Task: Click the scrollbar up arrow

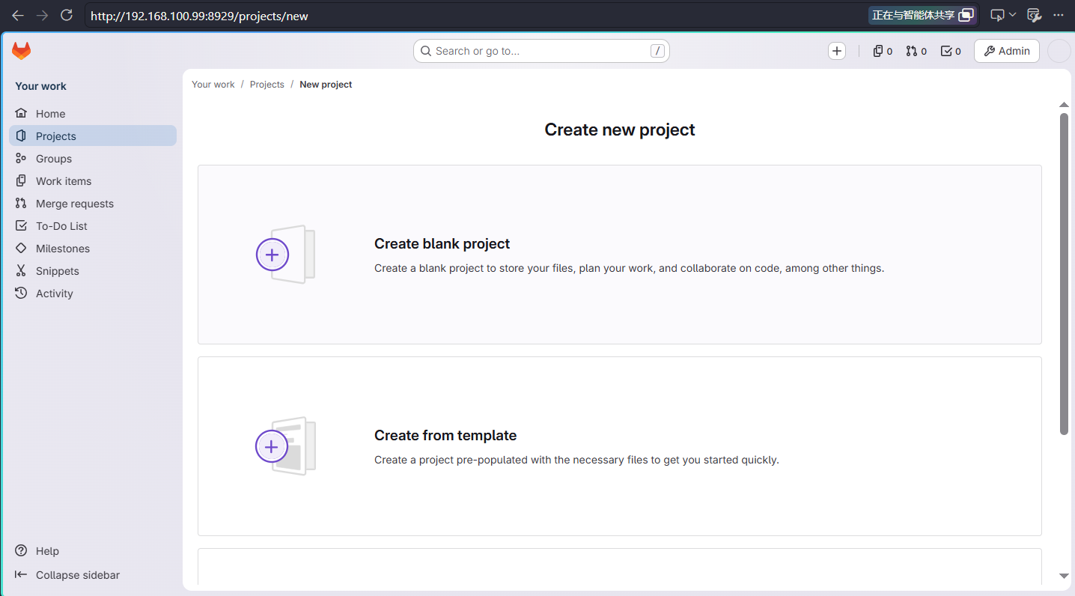Action: point(1064,105)
